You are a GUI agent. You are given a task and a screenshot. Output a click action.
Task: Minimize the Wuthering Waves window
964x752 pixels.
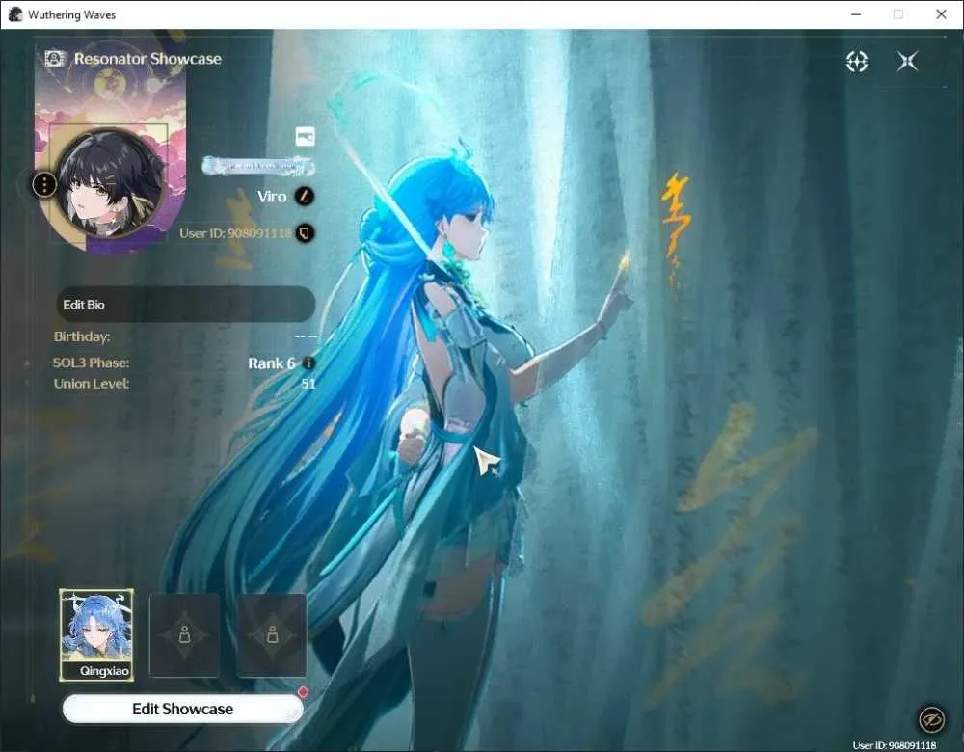(x=856, y=14)
